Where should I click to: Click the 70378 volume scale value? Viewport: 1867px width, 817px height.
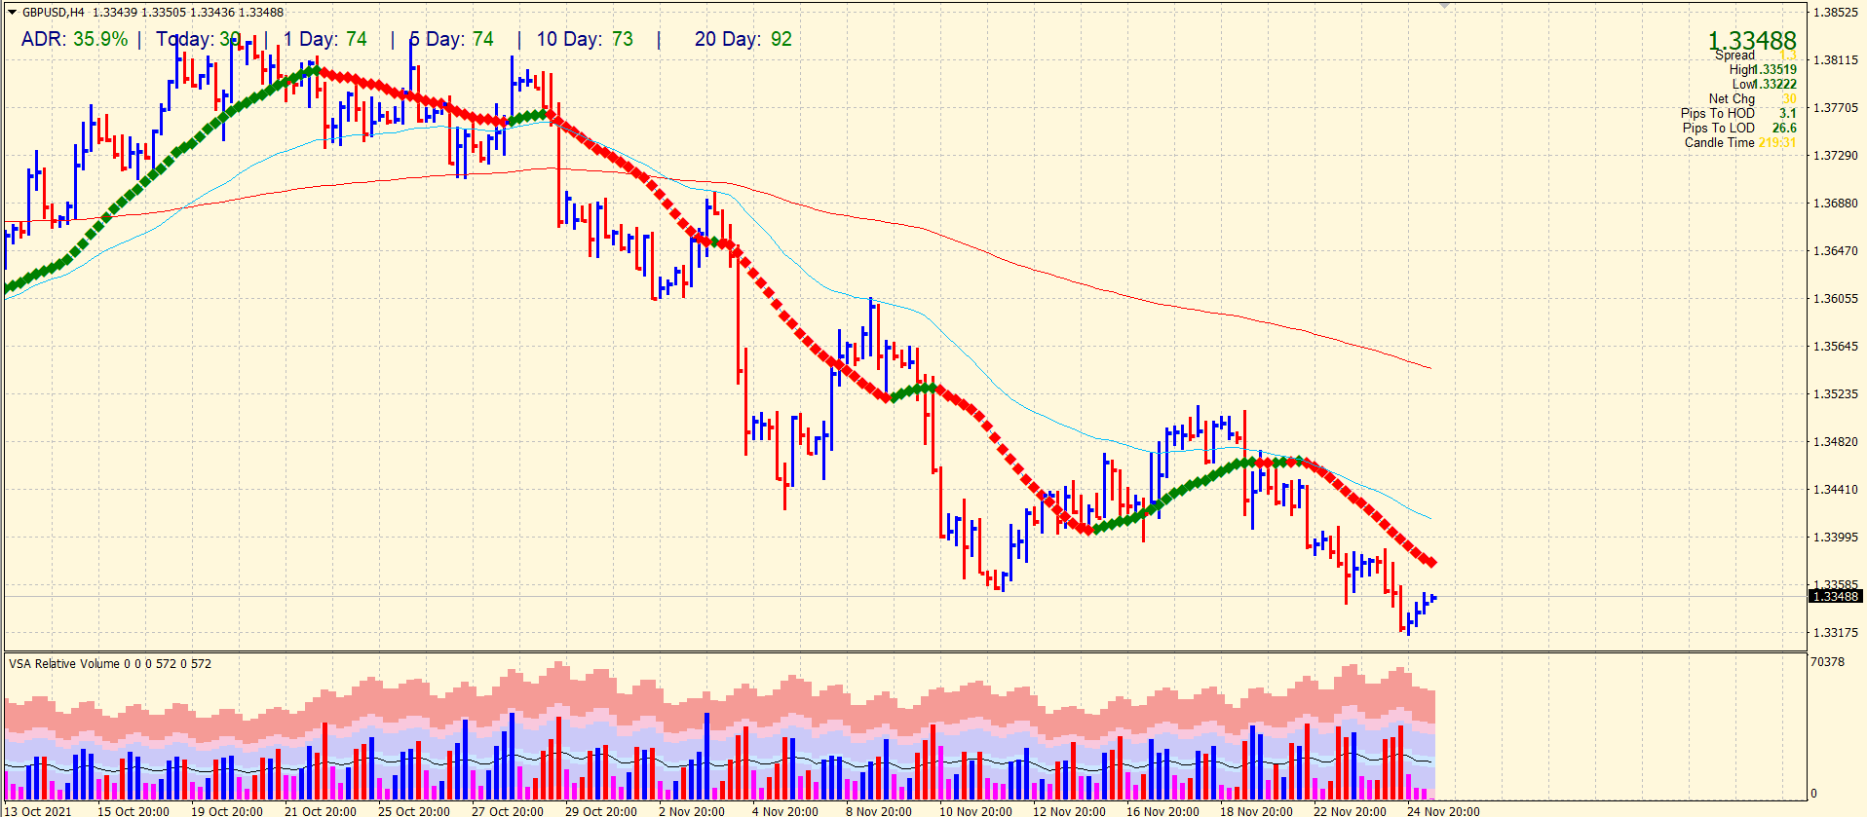coord(1827,662)
